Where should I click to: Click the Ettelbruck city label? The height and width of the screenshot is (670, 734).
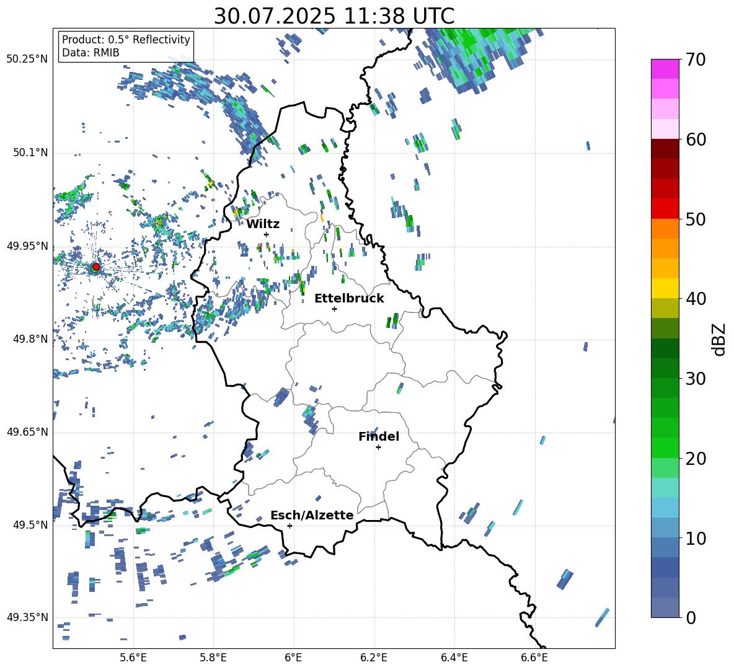pyautogui.click(x=349, y=298)
